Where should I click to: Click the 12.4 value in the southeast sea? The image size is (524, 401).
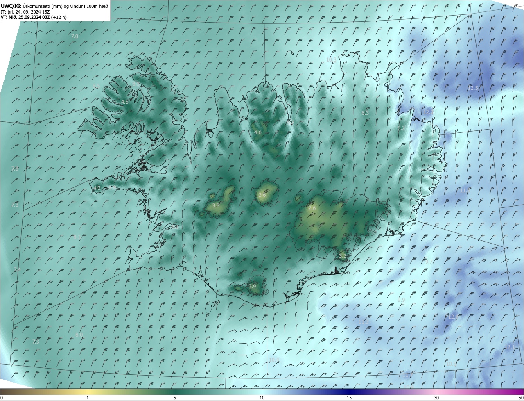click(453, 317)
